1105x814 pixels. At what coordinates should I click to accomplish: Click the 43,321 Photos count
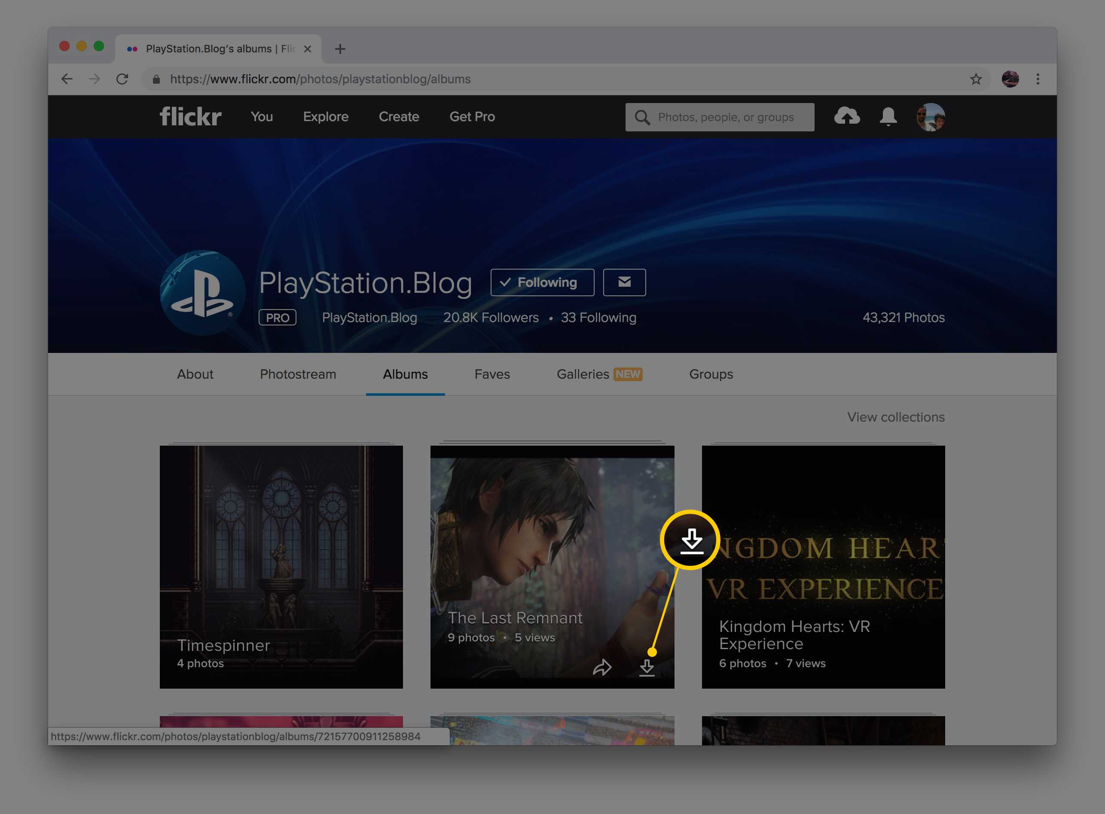(904, 317)
